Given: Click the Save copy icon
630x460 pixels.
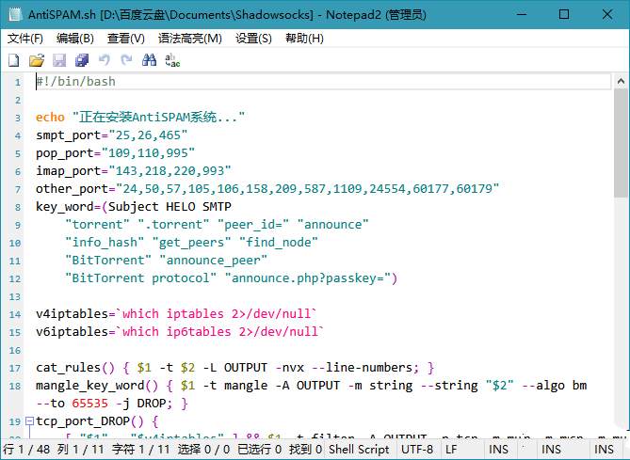Looking at the screenshot, I should (x=82, y=60).
